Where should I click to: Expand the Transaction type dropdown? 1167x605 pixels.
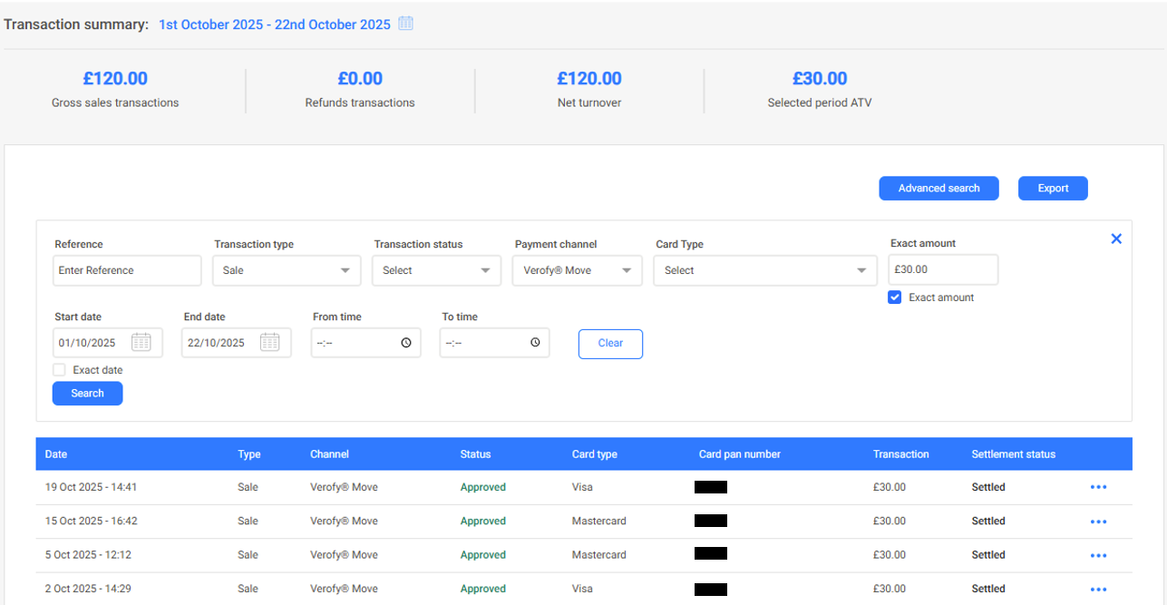coord(287,270)
